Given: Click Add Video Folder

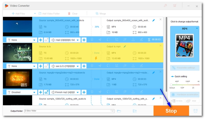Looking at the screenshot, I should 49,14.
